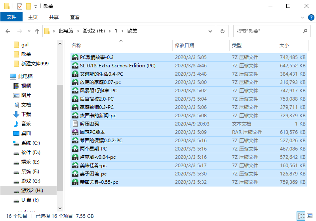Switch to the 查看 ribbon tab
Image resolution: width=316 pixels, height=221 pixels.
point(75,17)
